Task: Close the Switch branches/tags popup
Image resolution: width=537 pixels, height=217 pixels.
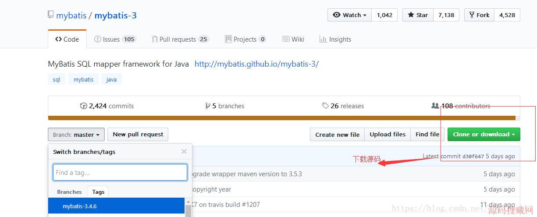Action: [x=184, y=152]
